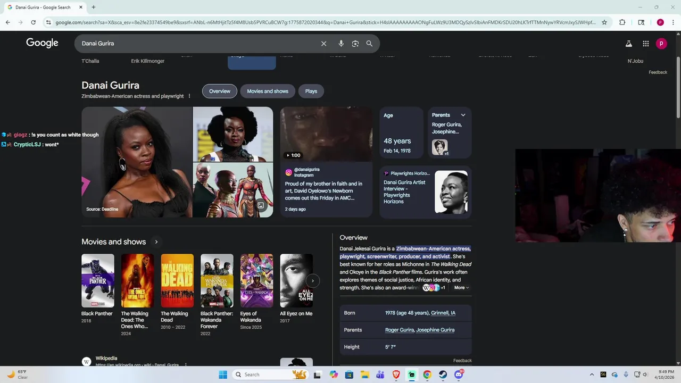Open Roger Gurira link in Parents row
The image size is (681, 383).
tap(400, 330)
